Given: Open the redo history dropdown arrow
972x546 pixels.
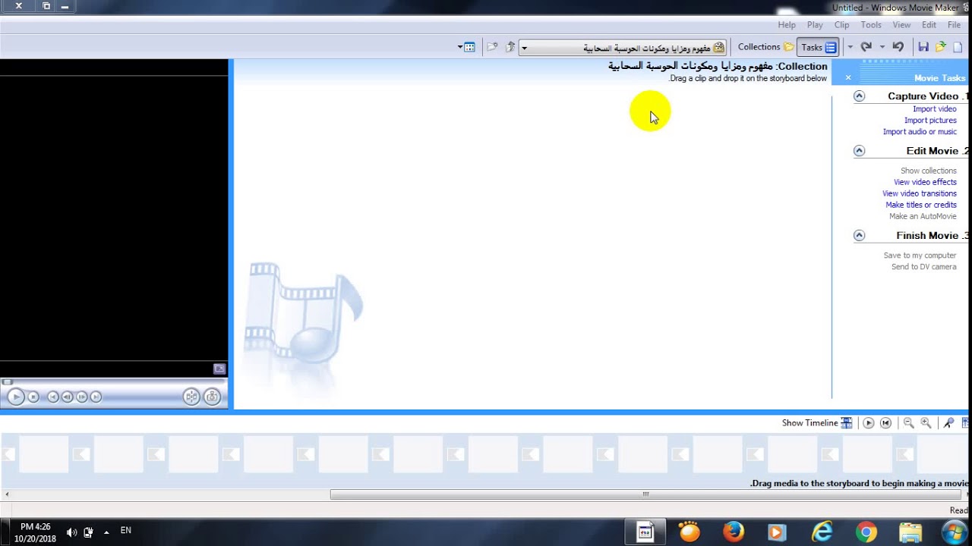Looking at the screenshot, I should 850,47.
